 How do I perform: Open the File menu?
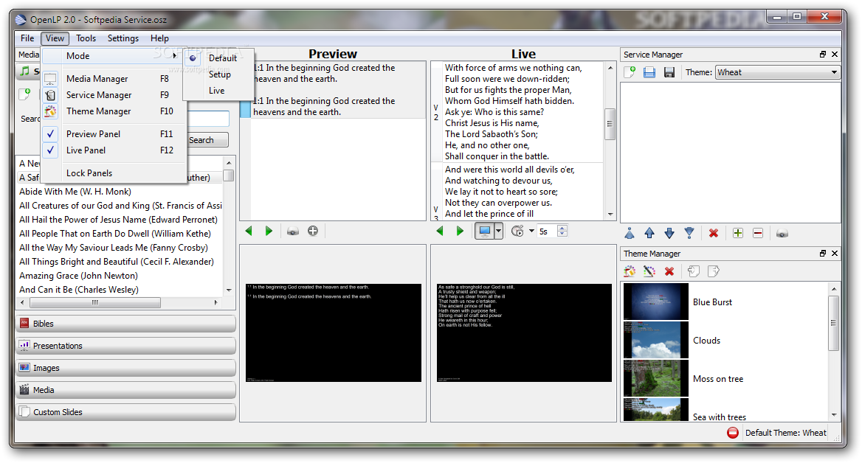[27, 38]
